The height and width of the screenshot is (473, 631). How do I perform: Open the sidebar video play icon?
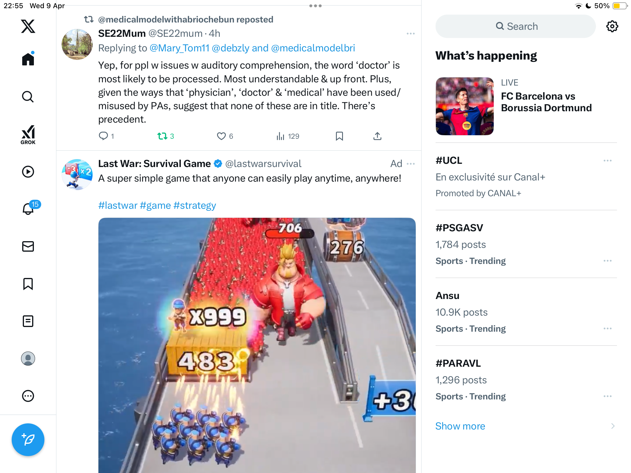pyautogui.click(x=28, y=172)
